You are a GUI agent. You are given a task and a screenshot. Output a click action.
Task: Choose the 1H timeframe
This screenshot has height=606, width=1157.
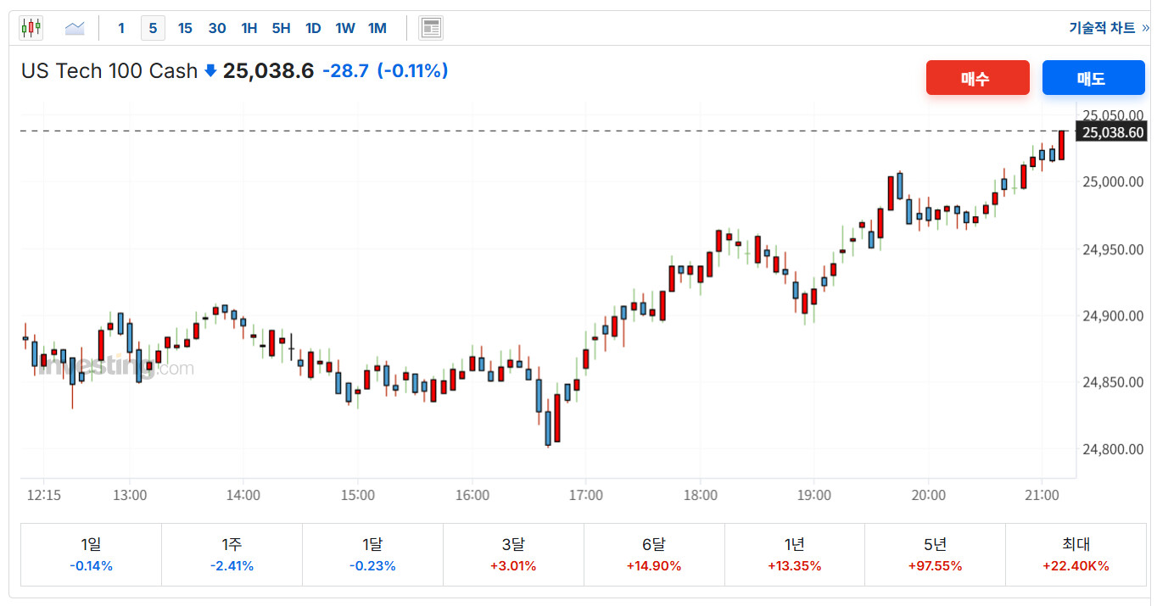pyautogui.click(x=249, y=28)
